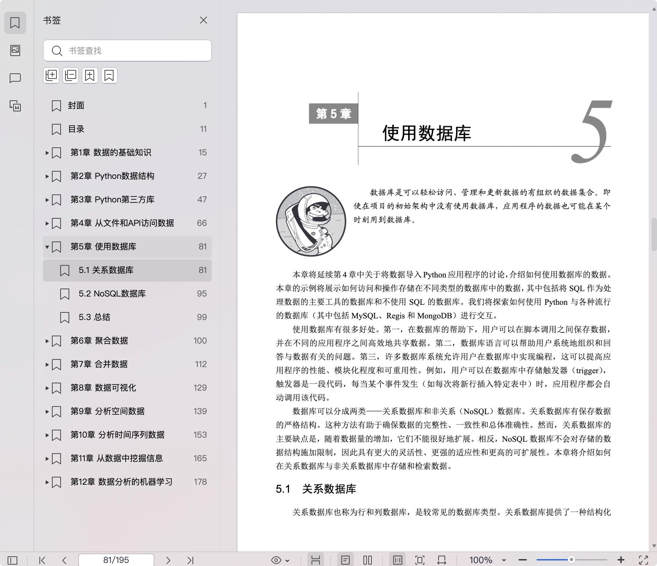
Task: Expand 第9章 分析空间数据
Action: tap(47, 412)
